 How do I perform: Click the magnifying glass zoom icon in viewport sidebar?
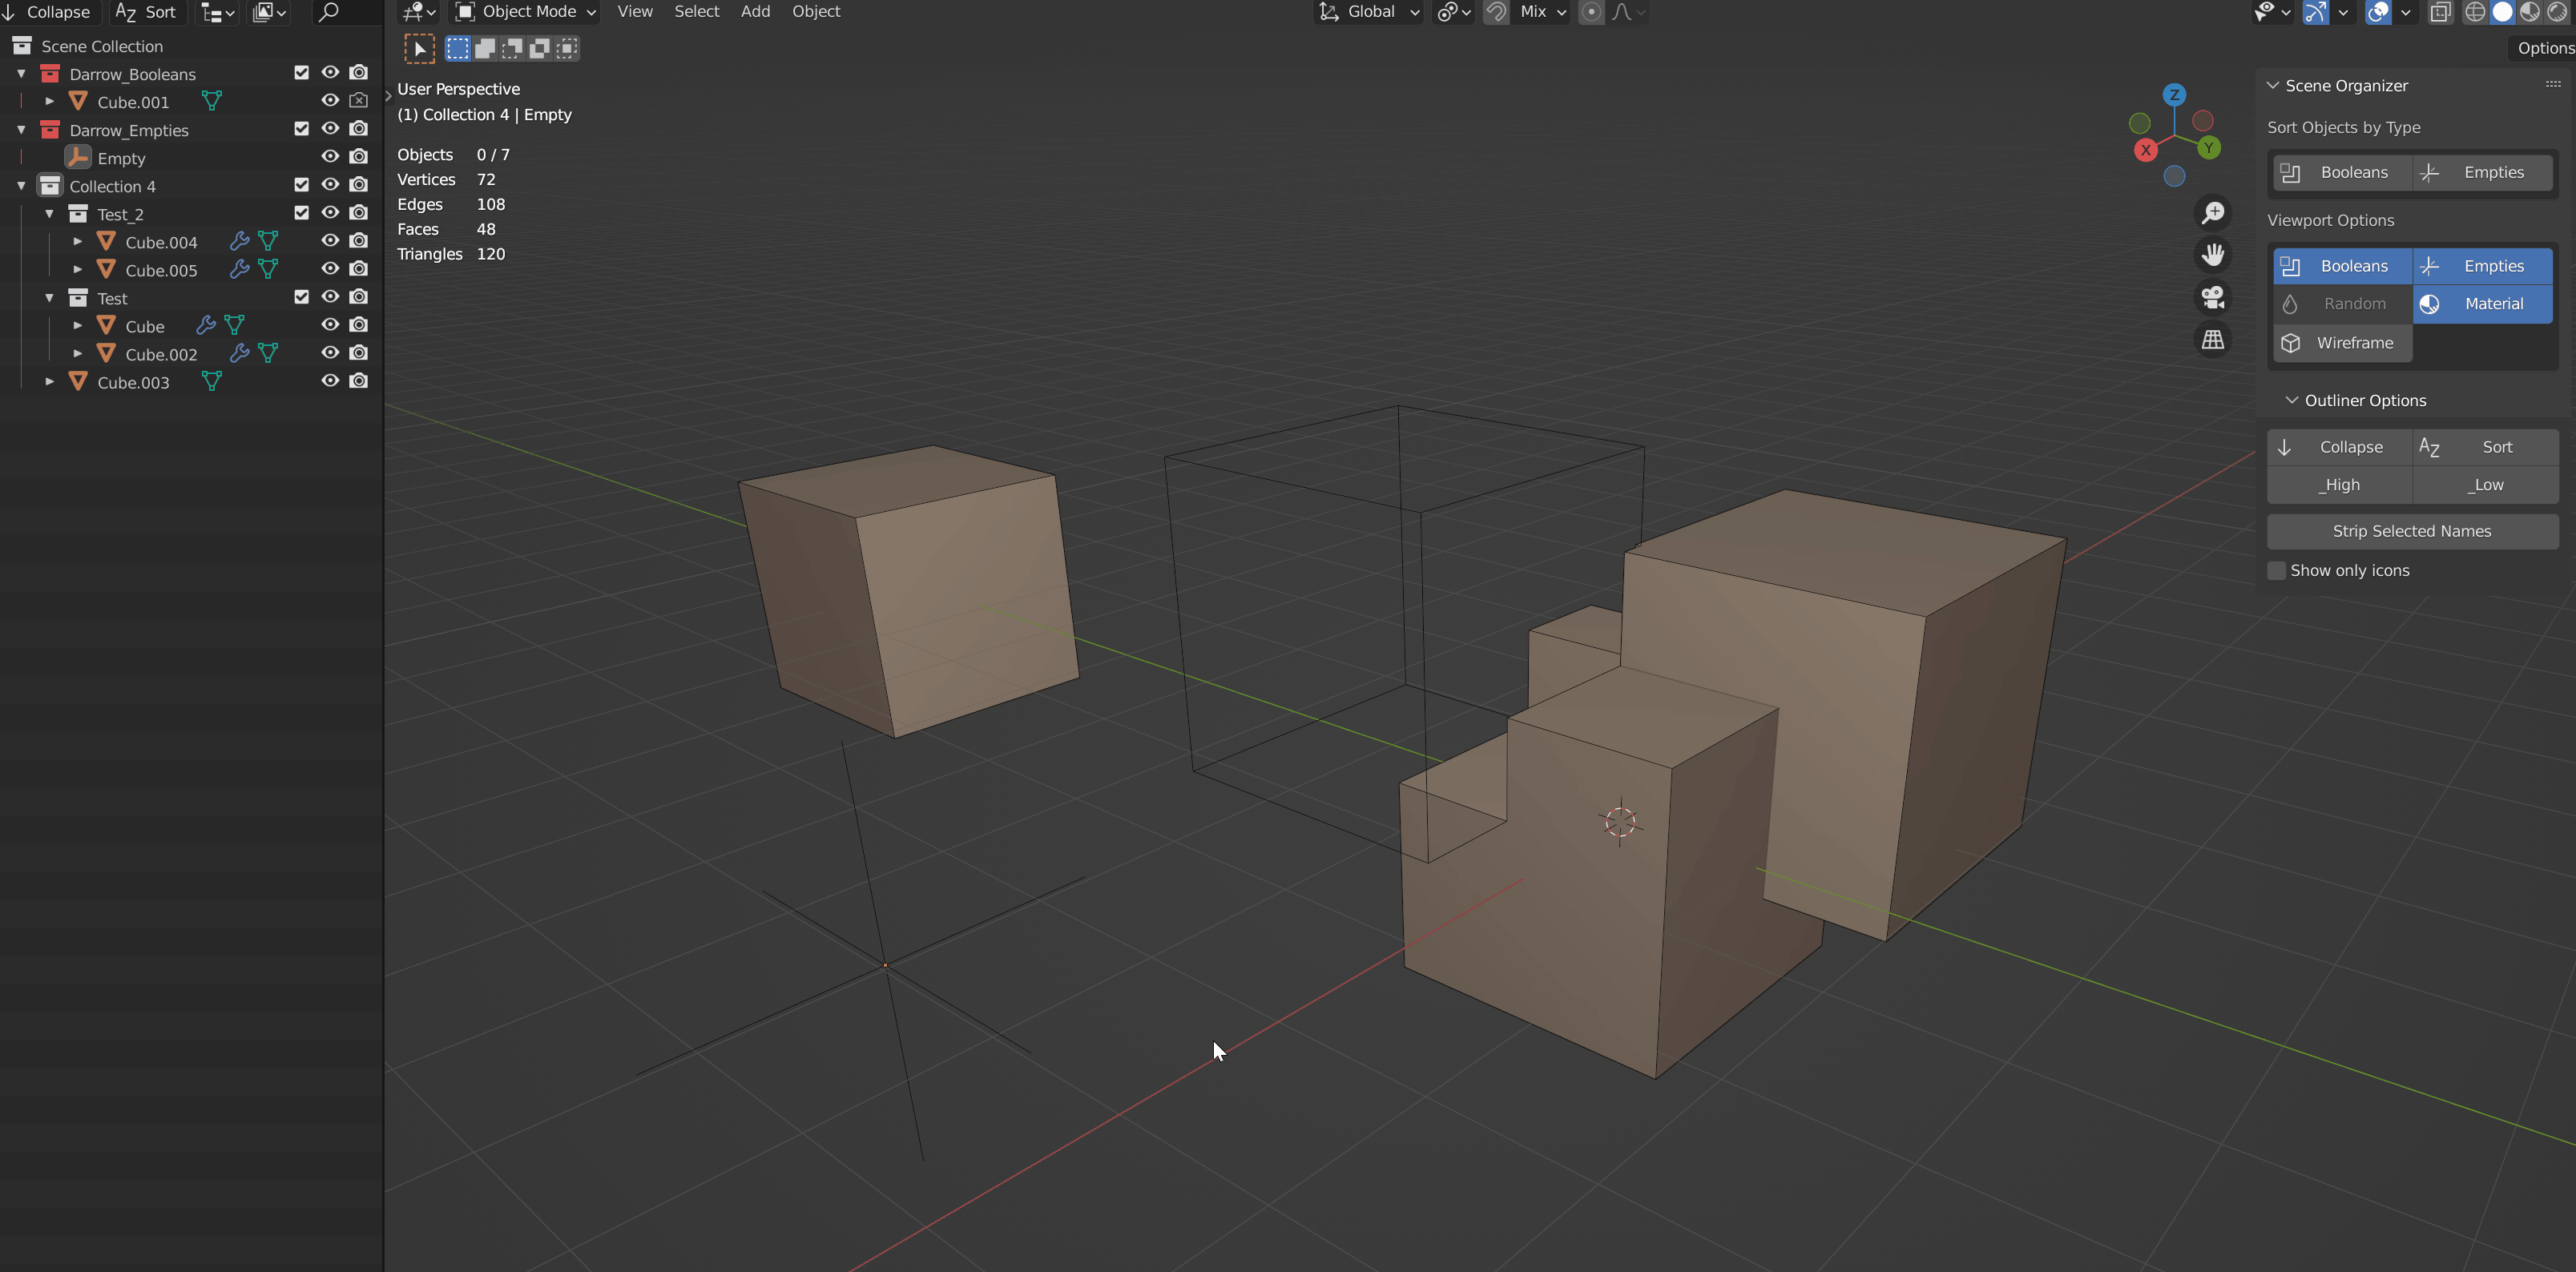point(2213,212)
